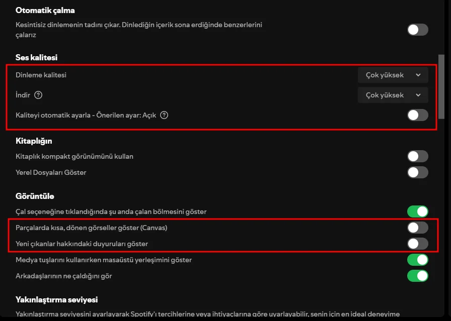Enable the Otomatik çalma toggle

(417, 29)
